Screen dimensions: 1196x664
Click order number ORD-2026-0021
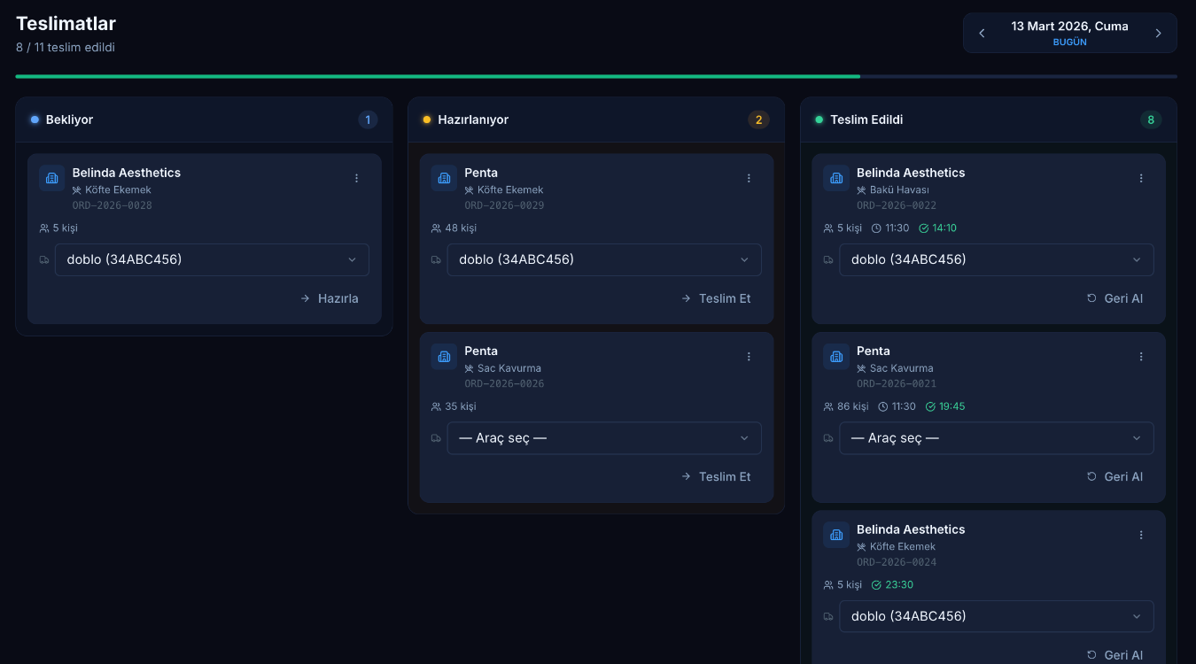click(x=897, y=384)
